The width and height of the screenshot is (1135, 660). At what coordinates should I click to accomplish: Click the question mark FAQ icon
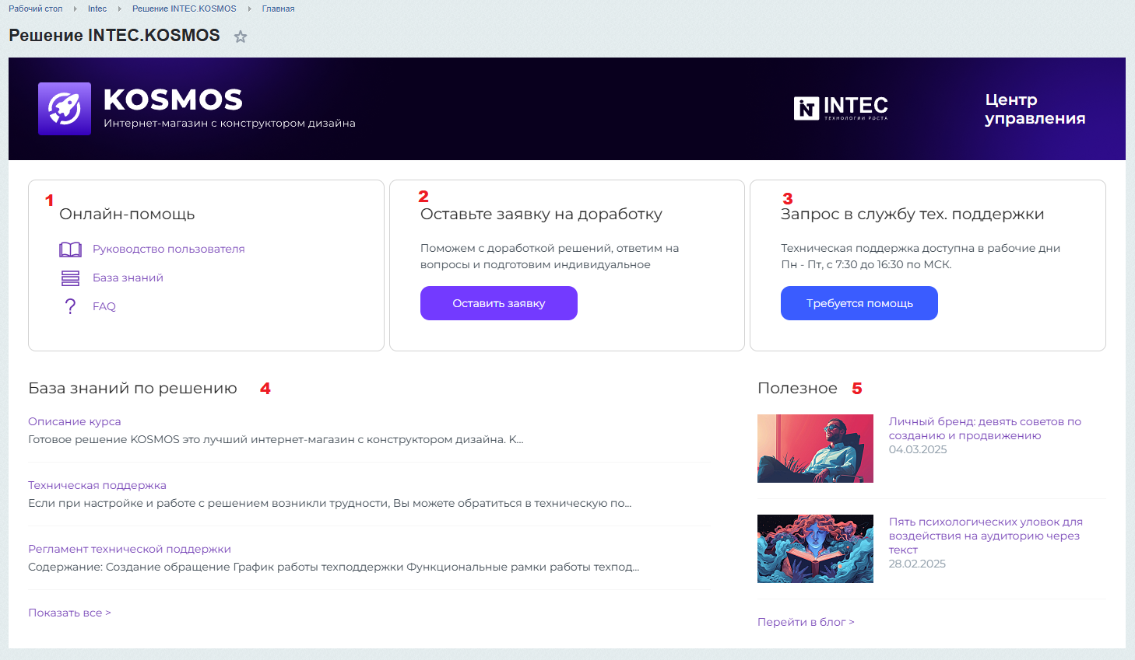(x=70, y=306)
